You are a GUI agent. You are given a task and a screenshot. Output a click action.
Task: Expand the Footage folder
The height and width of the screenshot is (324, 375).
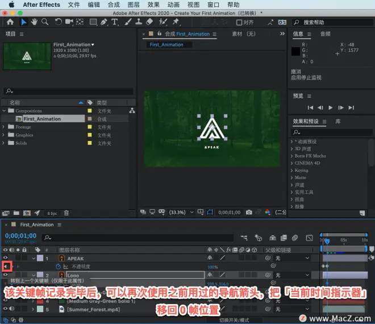pyautogui.click(x=3, y=127)
